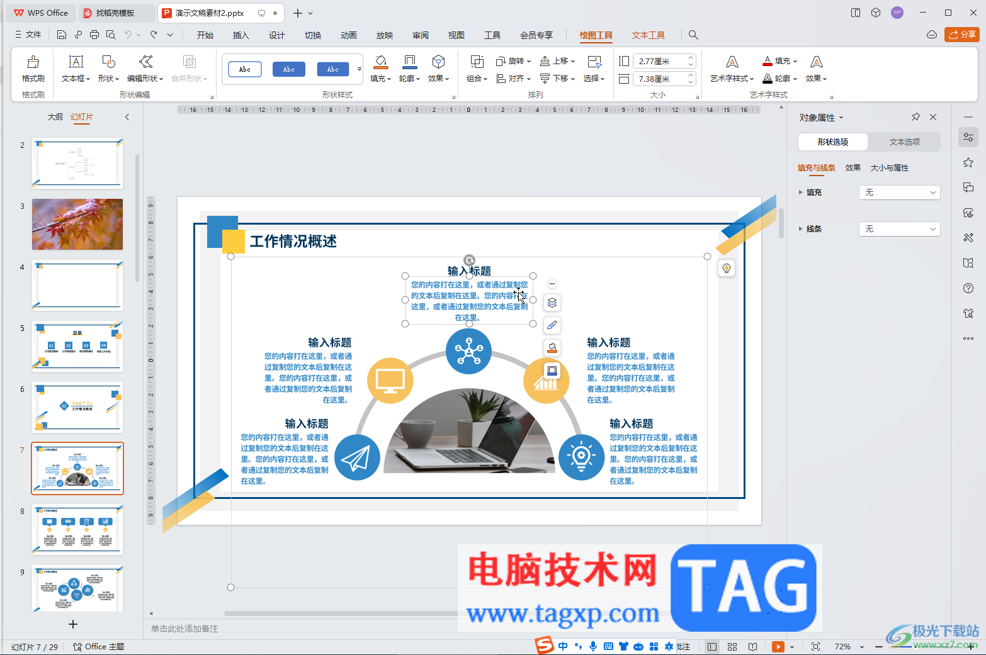Click the Edit Shape (编辑形状) icon
This screenshot has width=986, height=655.
click(x=145, y=62)
